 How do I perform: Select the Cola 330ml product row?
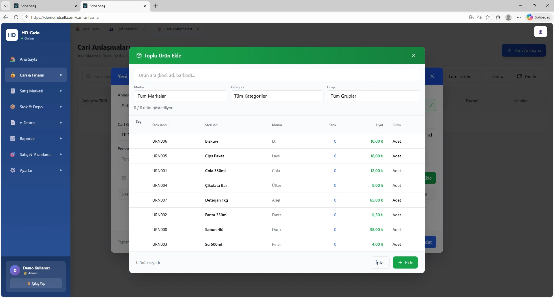(x=215, y=171)
